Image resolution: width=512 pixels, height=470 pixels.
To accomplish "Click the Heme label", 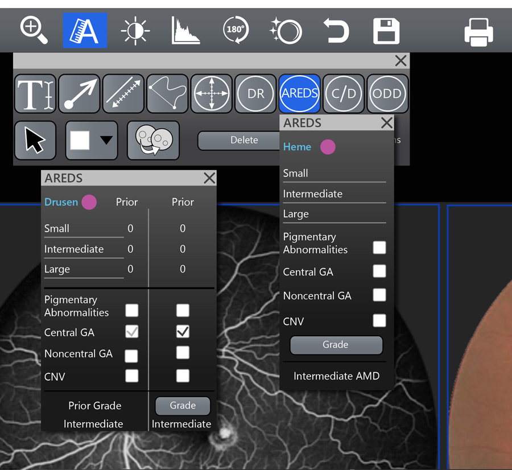I will (297, 147).
